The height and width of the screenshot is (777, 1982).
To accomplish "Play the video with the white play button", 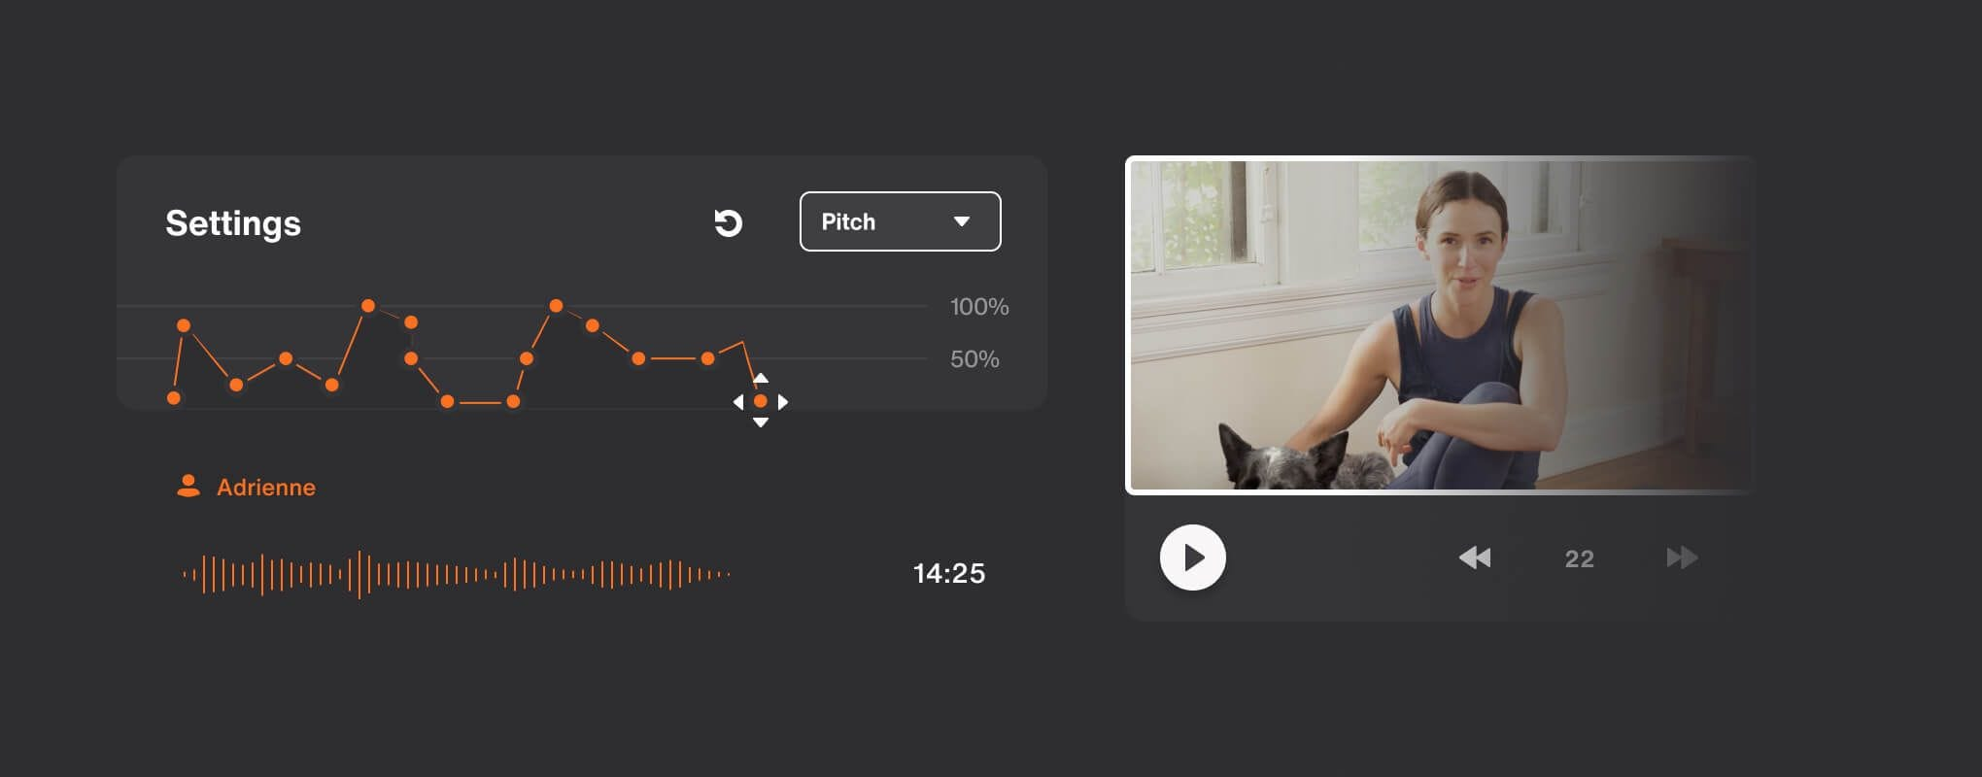I will (x=1192, y=557).
